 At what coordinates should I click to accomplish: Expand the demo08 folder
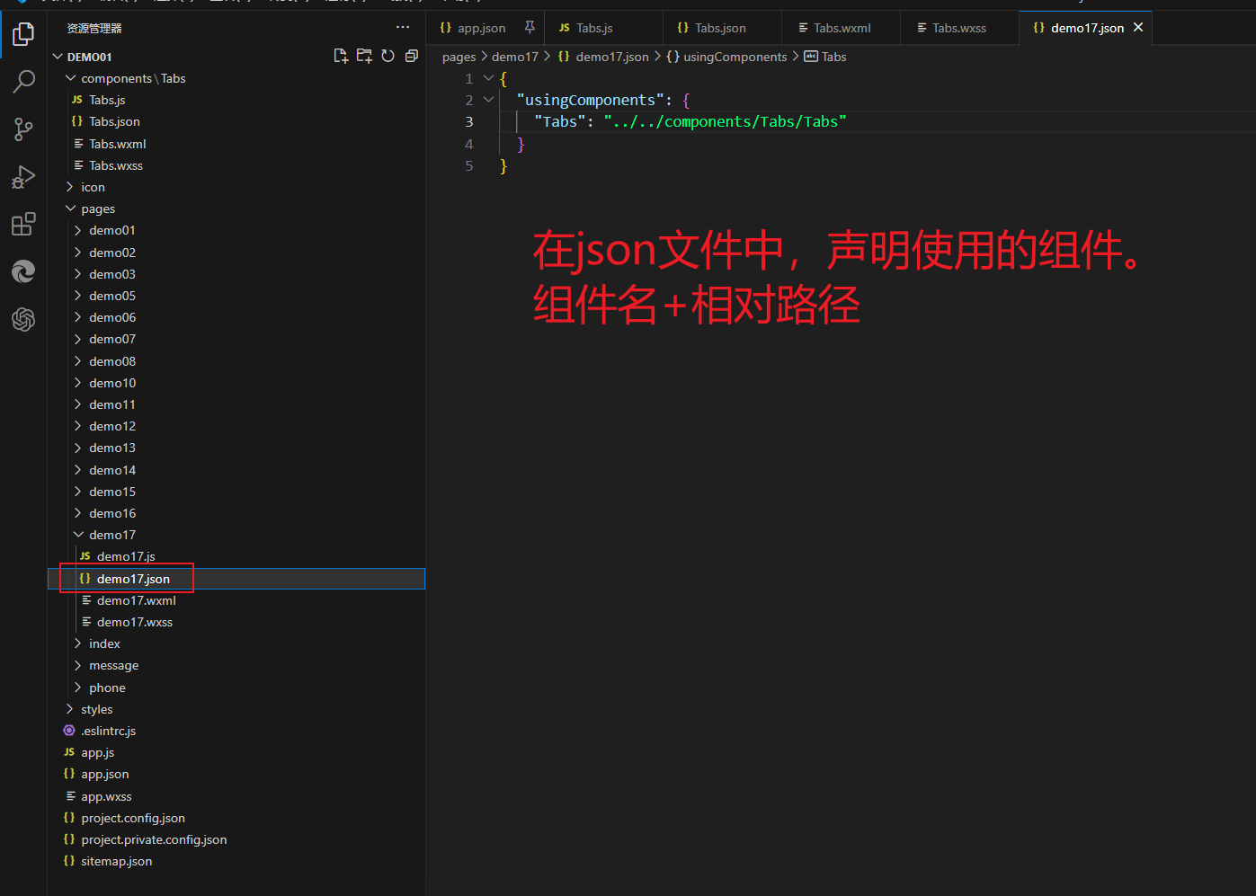(x=236, y=361)
